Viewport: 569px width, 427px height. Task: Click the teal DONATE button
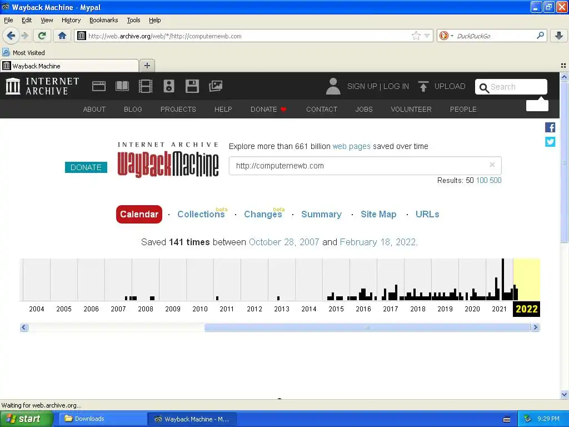(x=86, y=167)
